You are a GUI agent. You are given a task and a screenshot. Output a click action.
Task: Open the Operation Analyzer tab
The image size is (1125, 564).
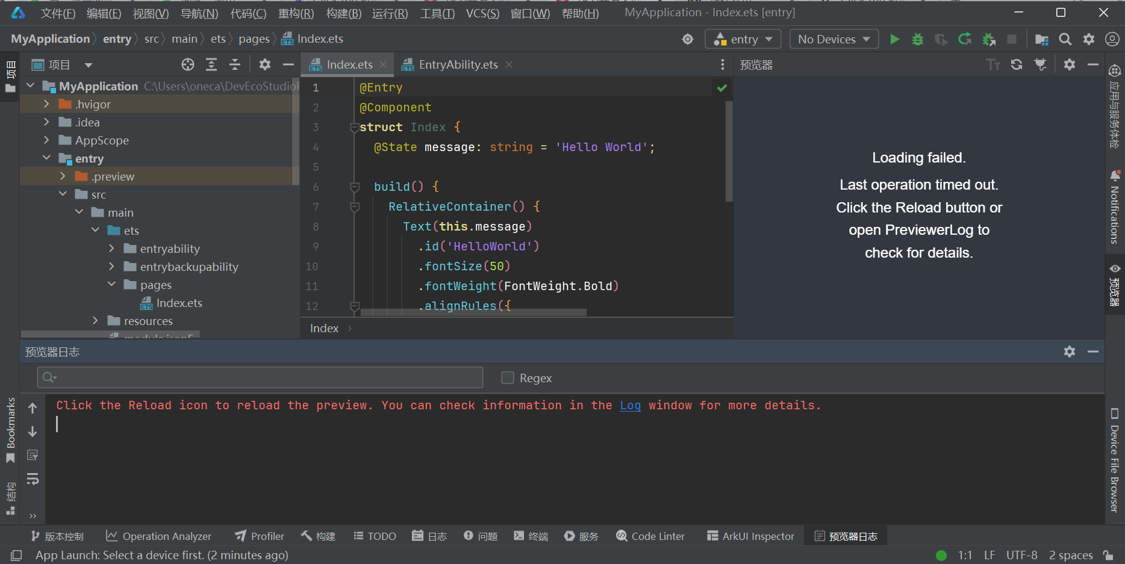(x=158, y=536)
